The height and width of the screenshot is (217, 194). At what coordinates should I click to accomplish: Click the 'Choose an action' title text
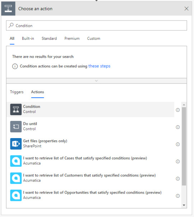click(x=35, y=9)
